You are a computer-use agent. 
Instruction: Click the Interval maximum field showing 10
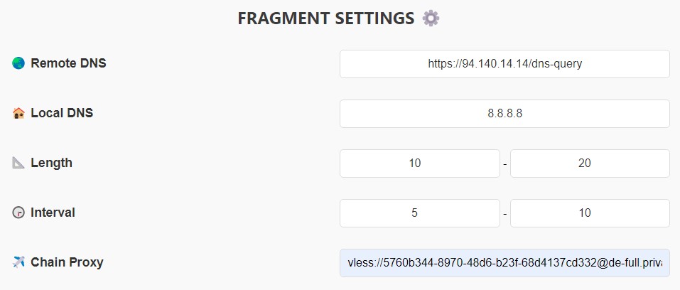(590, 213)
